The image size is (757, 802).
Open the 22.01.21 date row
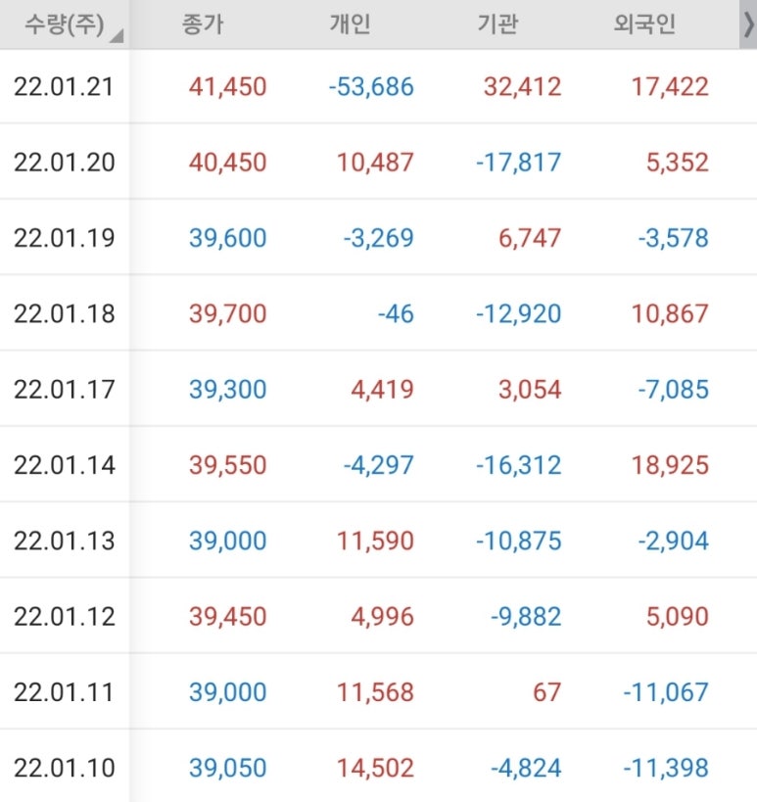[378, 86]
